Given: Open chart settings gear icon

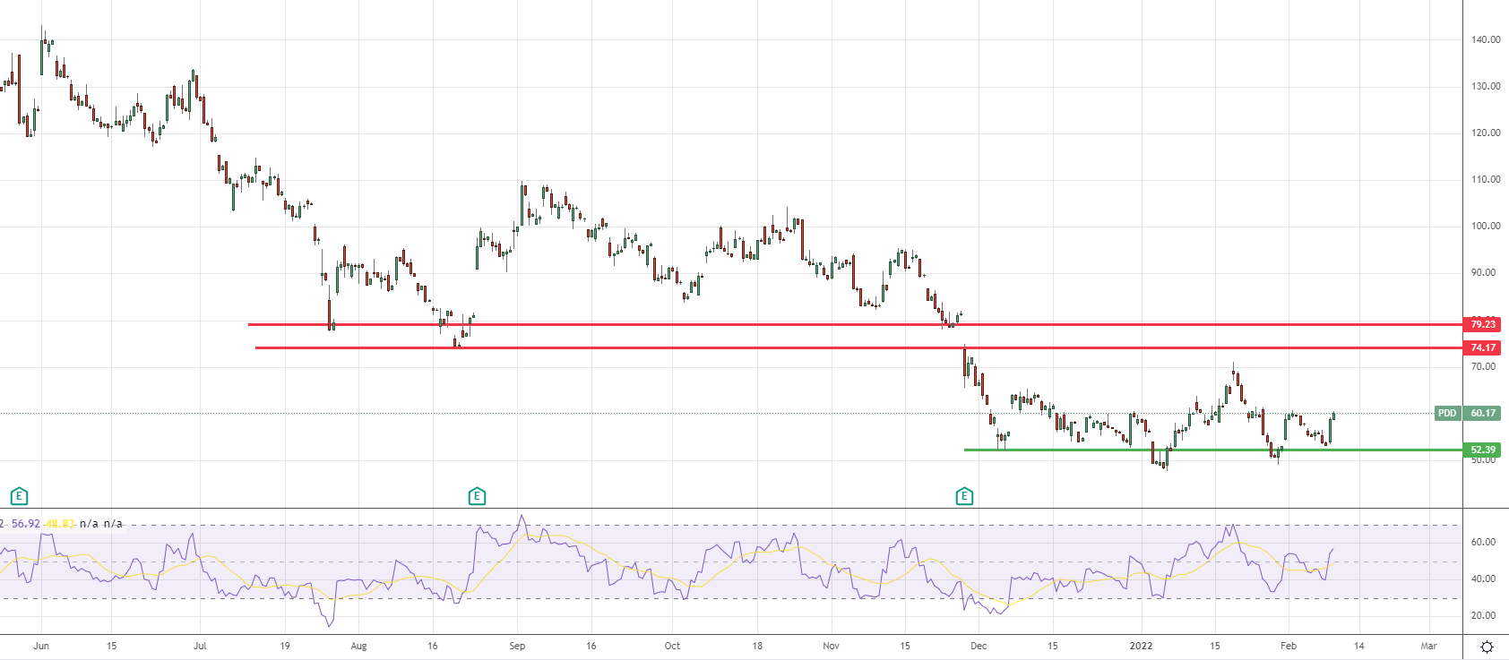Looking at the screenshot, I should pos(1487,647).
